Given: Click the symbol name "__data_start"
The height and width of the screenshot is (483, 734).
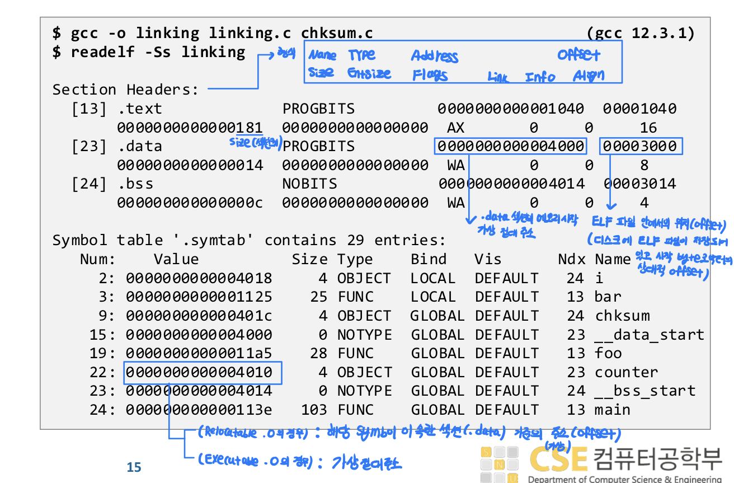Looking at the screenshot, I should tap(650, 335).
